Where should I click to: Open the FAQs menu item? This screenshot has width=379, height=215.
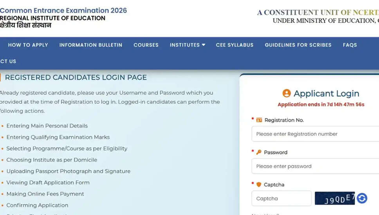(350, 45)
